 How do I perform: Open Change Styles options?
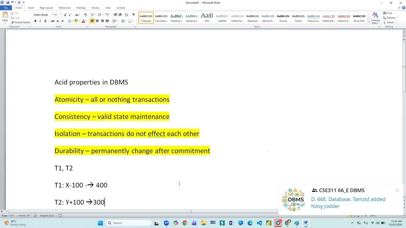point(375,18)
